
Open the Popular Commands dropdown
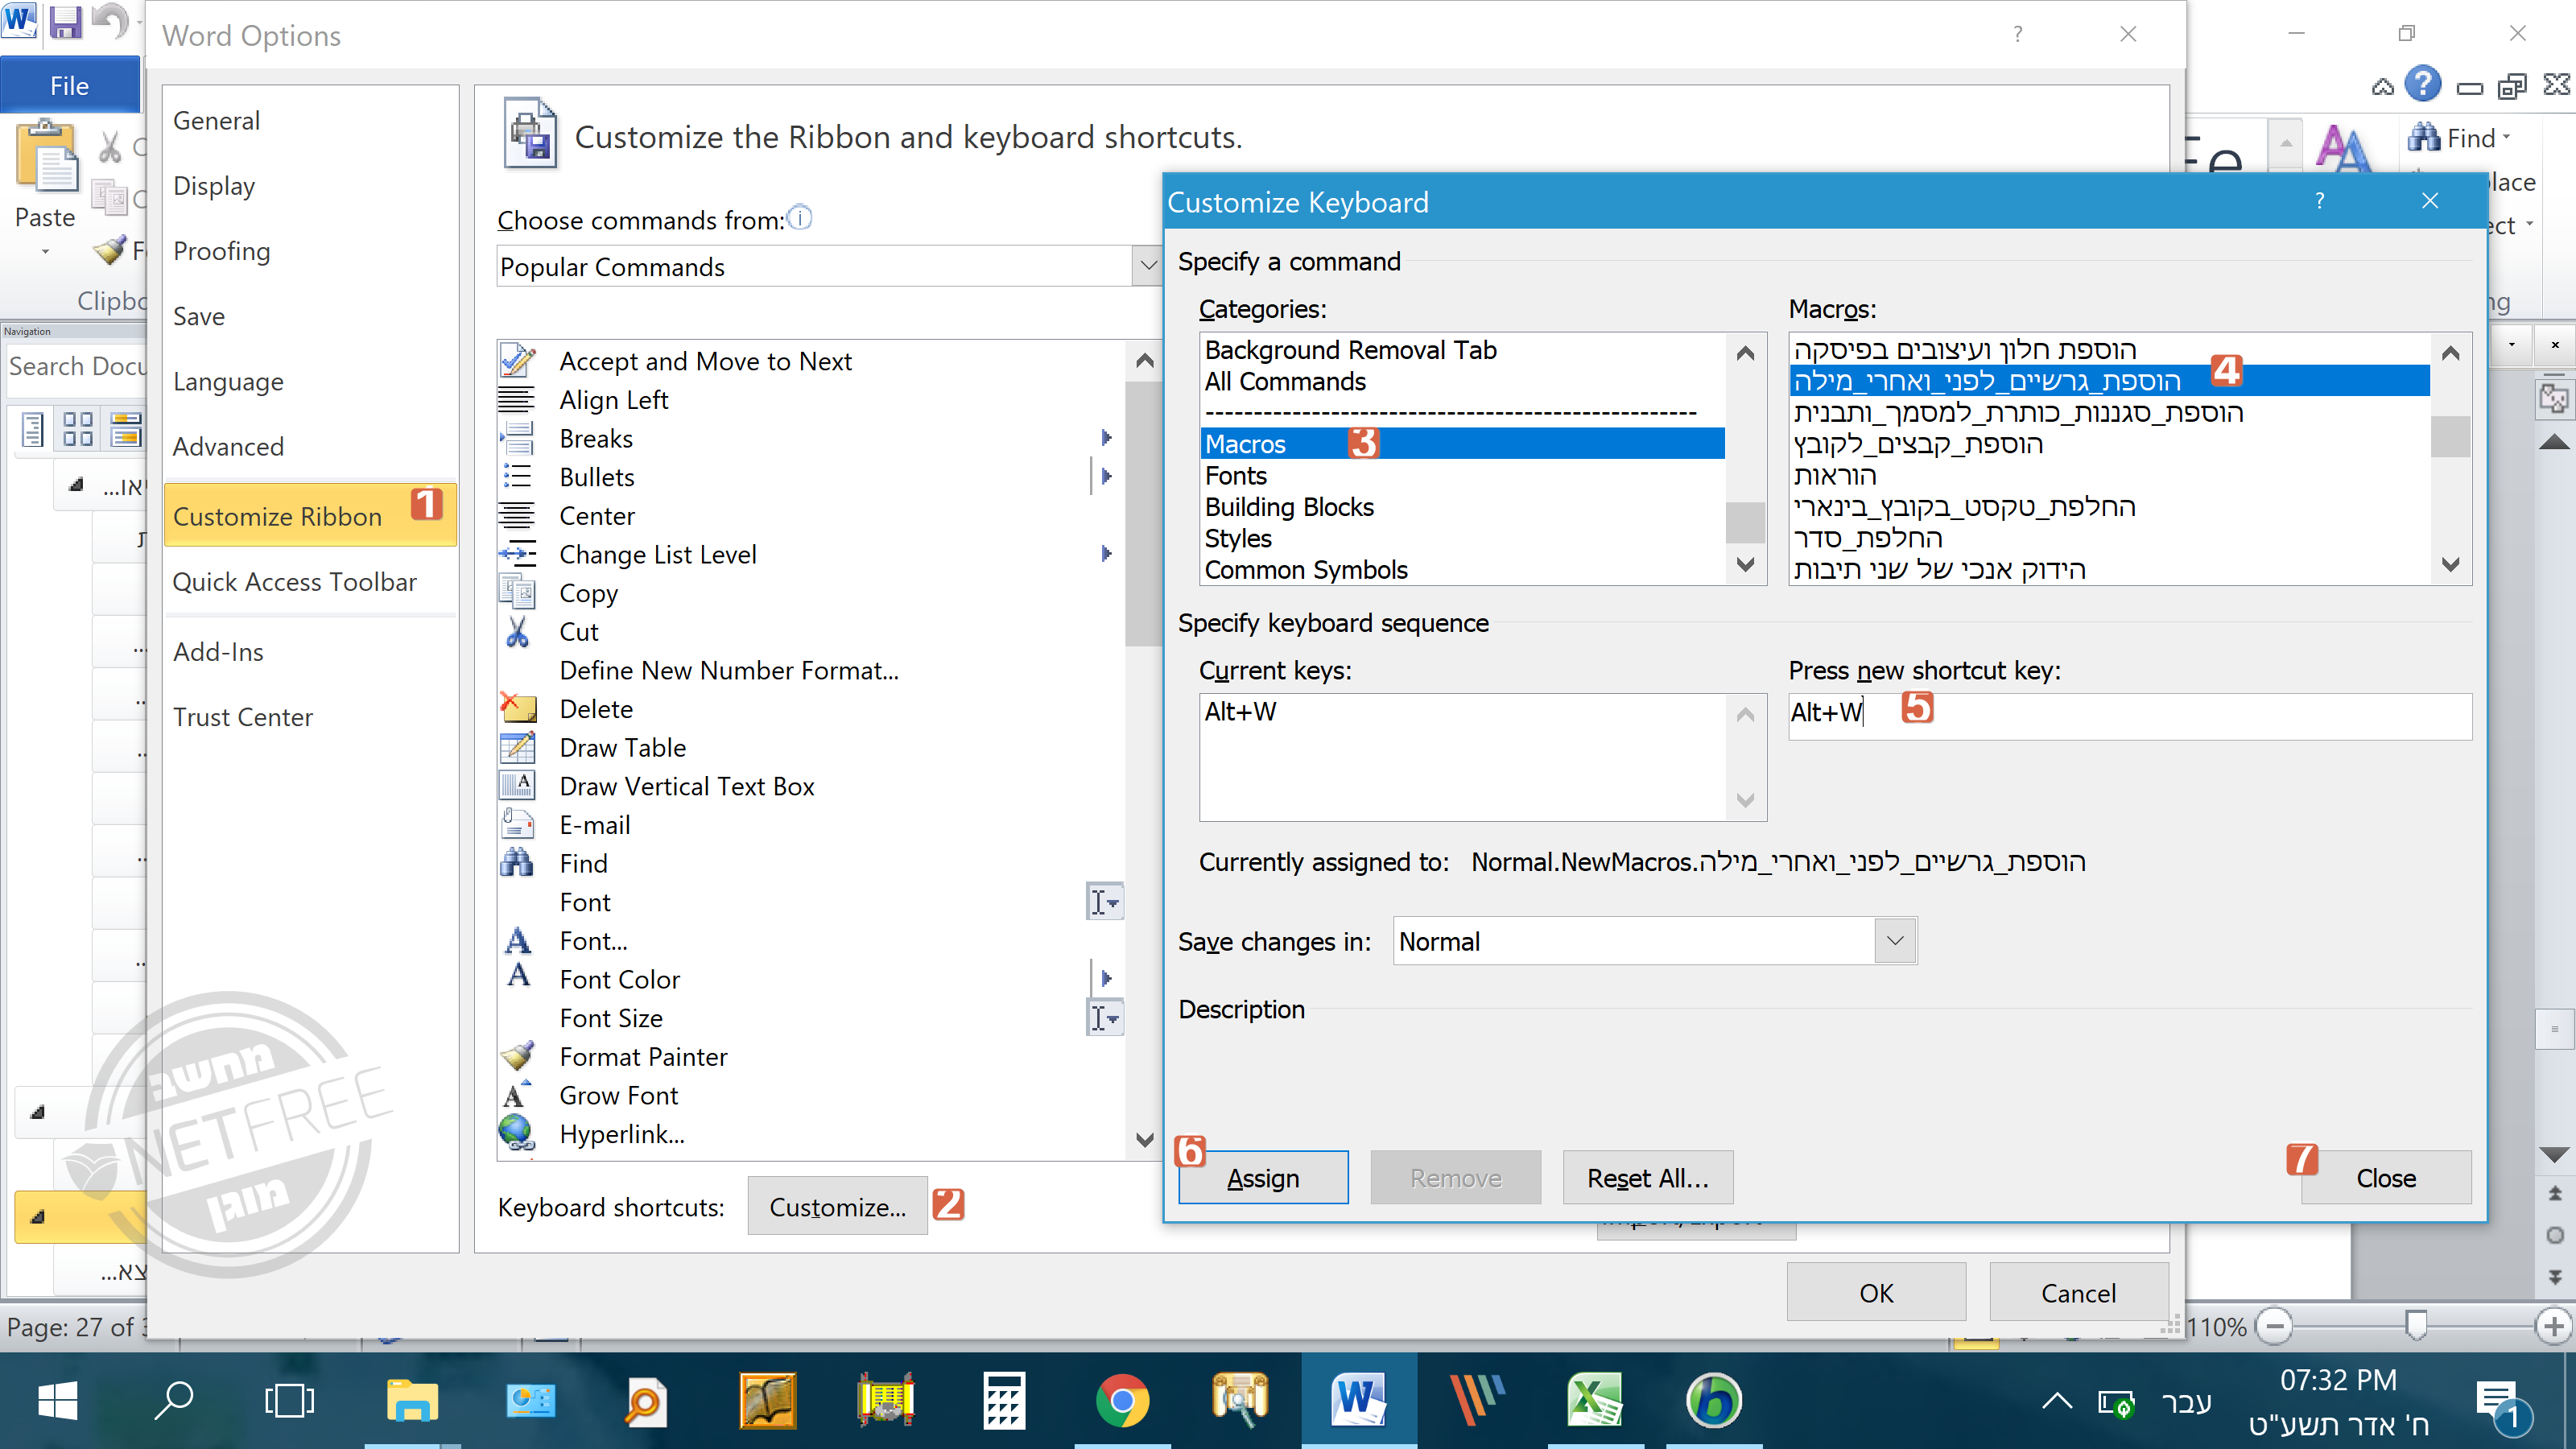(x=1147, y=266)
